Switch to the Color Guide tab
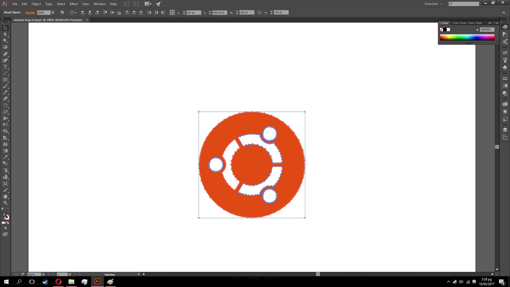 point(459,23)
